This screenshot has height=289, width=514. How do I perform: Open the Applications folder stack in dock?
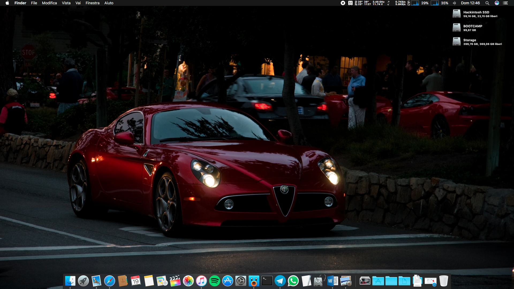pyautogui.click(x=378, y=281)
